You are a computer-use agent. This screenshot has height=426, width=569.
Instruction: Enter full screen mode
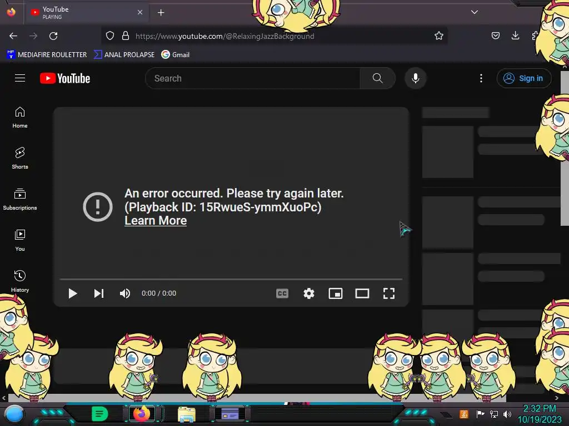click(389, 293)
